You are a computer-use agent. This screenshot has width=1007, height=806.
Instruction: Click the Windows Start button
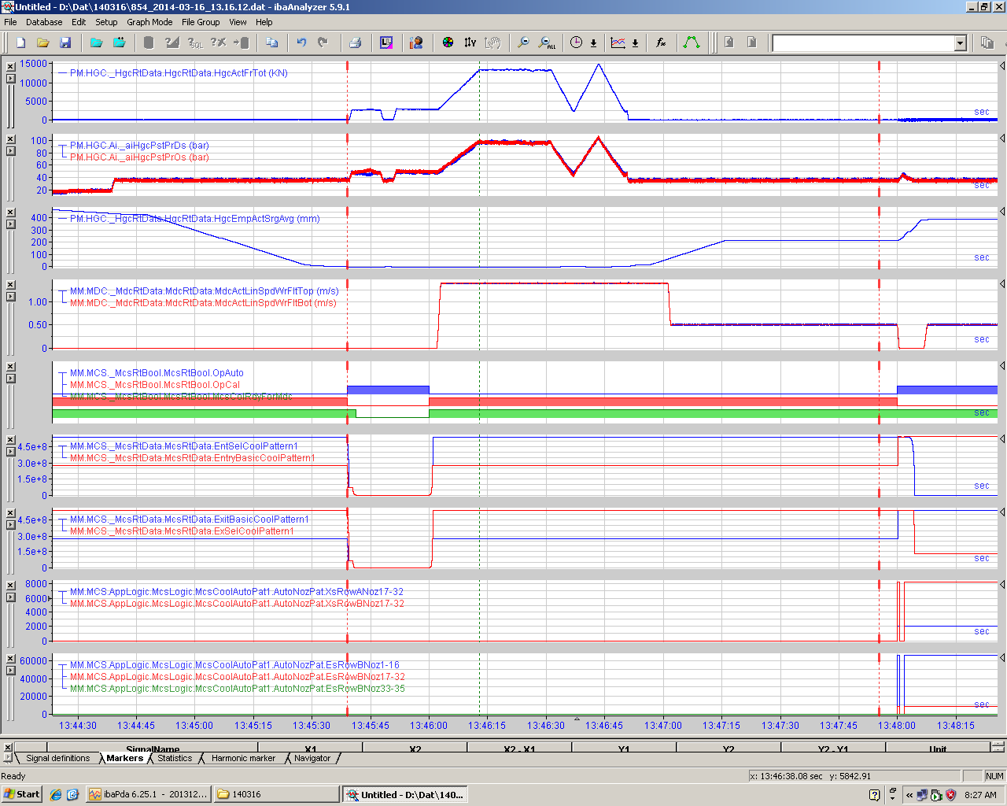(x=22, y=794)
